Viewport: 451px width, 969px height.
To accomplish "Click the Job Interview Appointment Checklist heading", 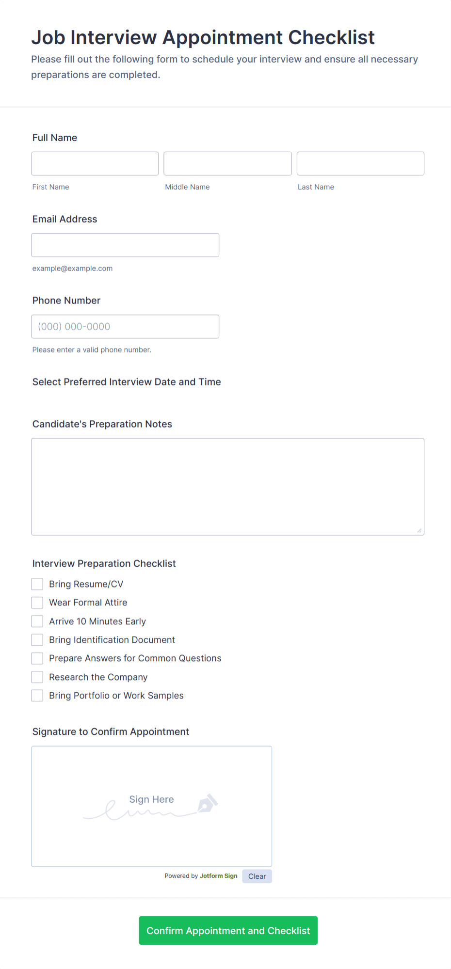I will point(203,37).
